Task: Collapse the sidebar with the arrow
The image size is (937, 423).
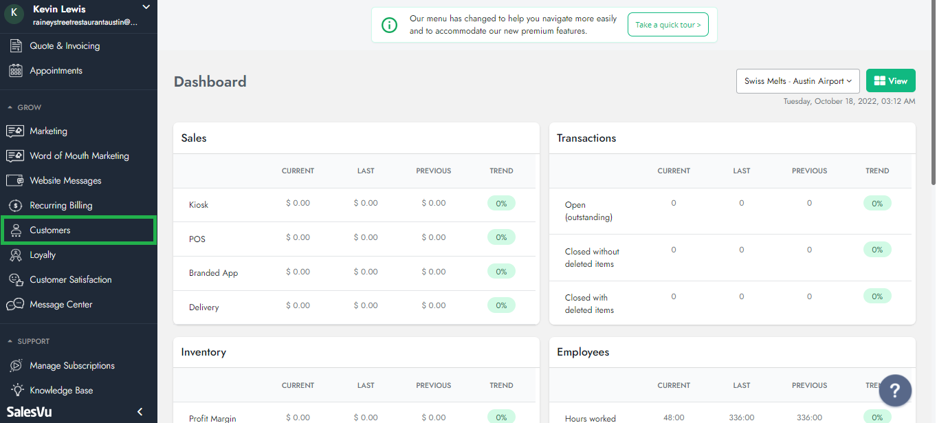Action: (140, 412)
